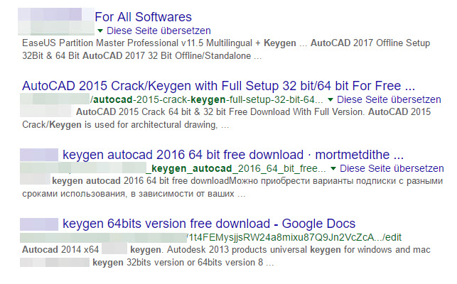Open 'keygen 64bits version free download - Google Docs'
This screenshot has height=284, width=457.
pyautogui.click(x=209, y=224)
